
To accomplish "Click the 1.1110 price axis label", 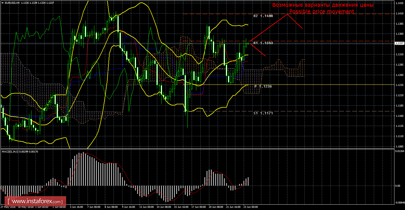I will [x=400, y=136].
